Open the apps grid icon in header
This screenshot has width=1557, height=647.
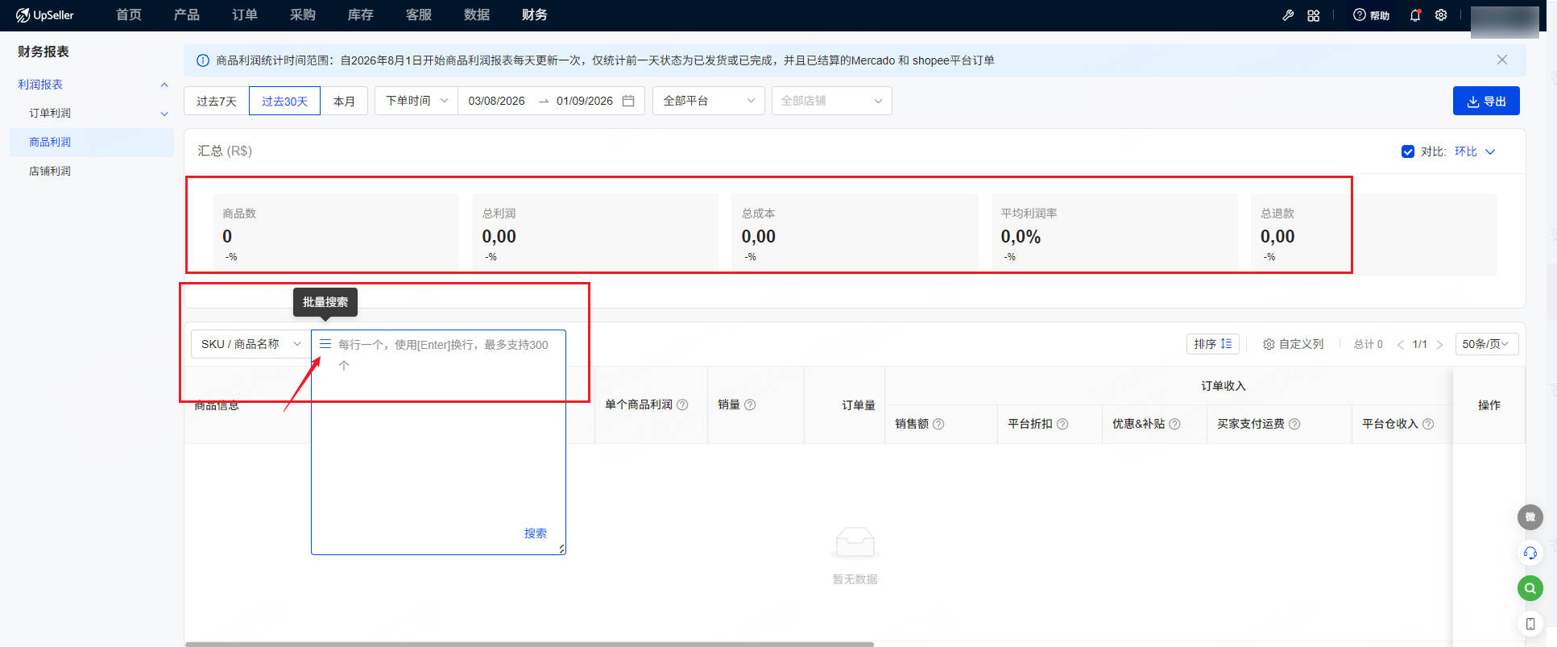1313,15
